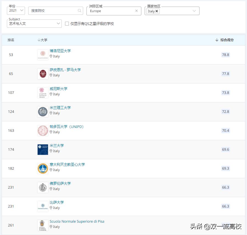Open the Subject dropdown showing 艺术与人文
Image resolution: width=247 pixels, height=235 pixels.
click(x=34, y=24)
